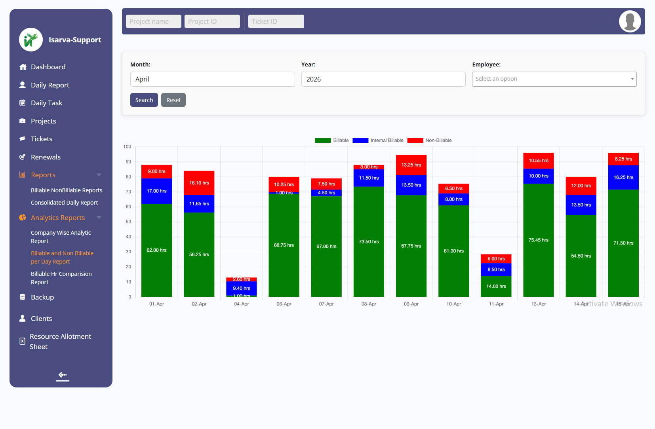Viewport: 655px width, 429px height.
Task: Click the Renewals icon in sidebar
Action: pyautogui.click(x=23, y=157)
